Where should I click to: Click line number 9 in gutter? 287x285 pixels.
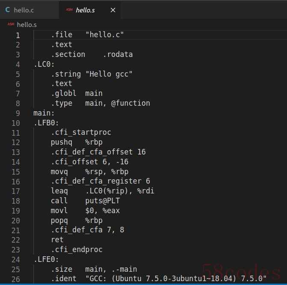tap(18, 113)
